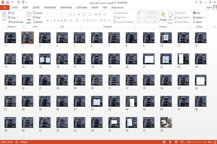Open the FILE tab

click(x=5, y=8)
